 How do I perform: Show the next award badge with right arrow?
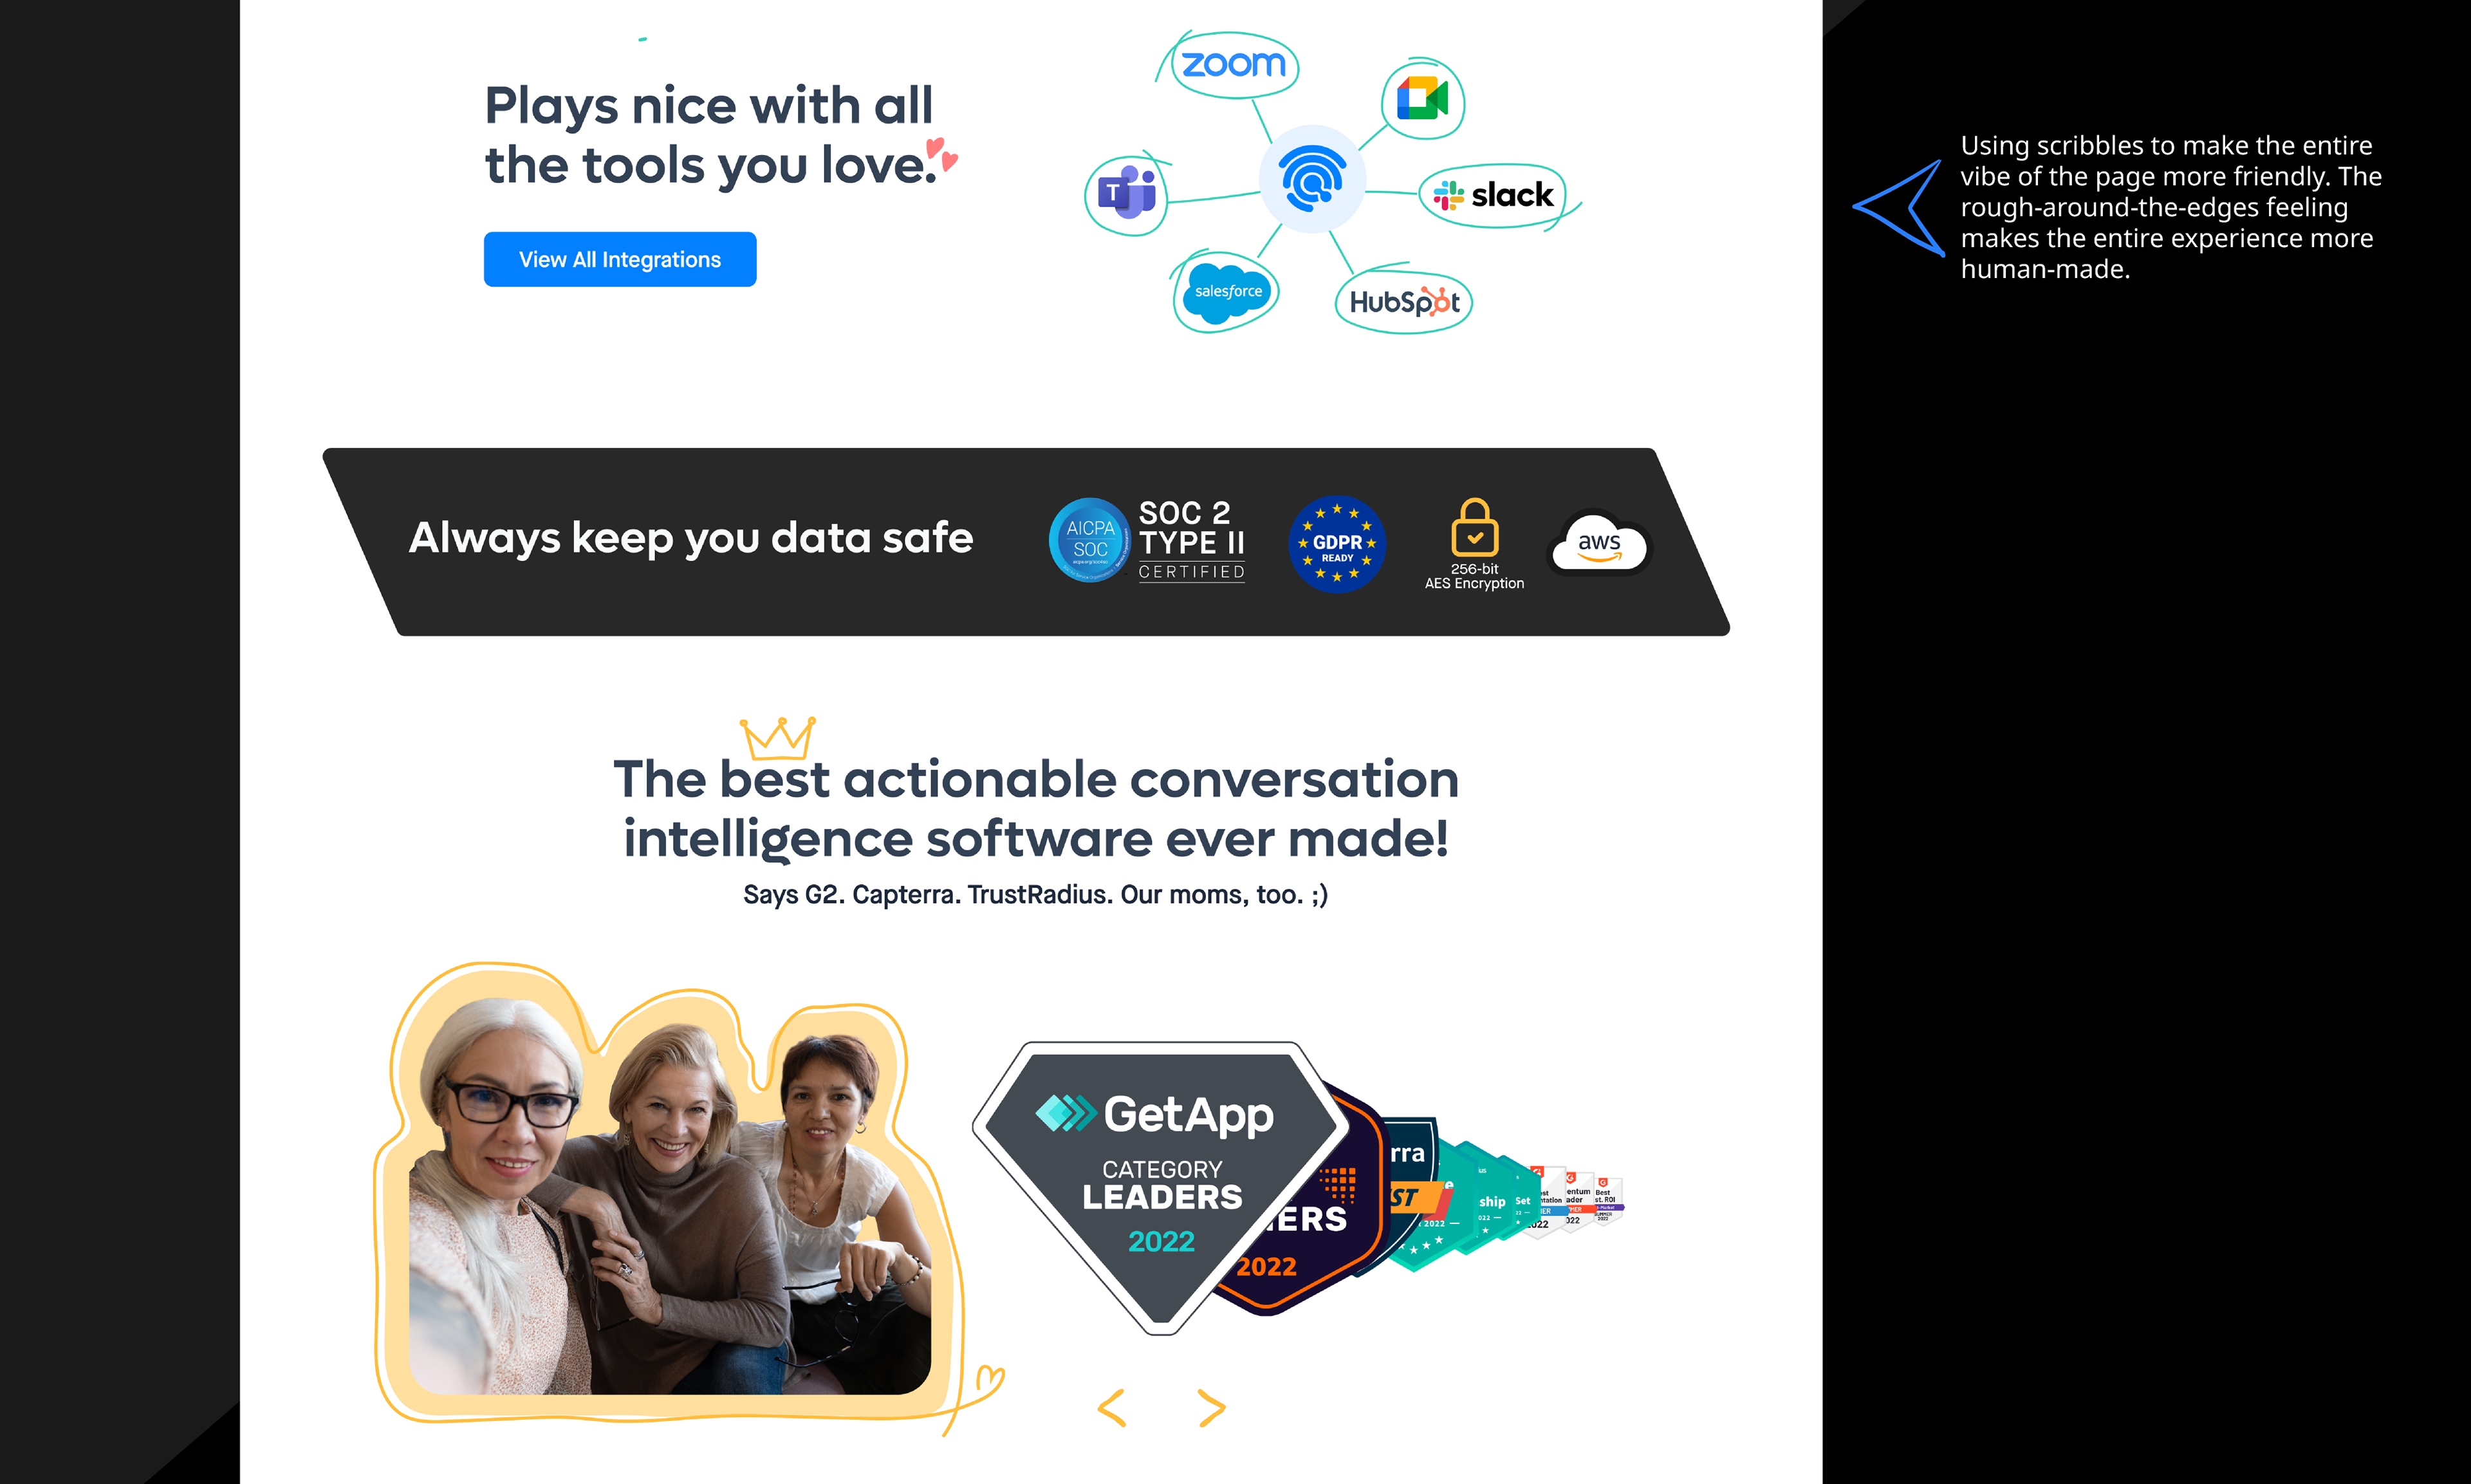pos(1212,1408)
